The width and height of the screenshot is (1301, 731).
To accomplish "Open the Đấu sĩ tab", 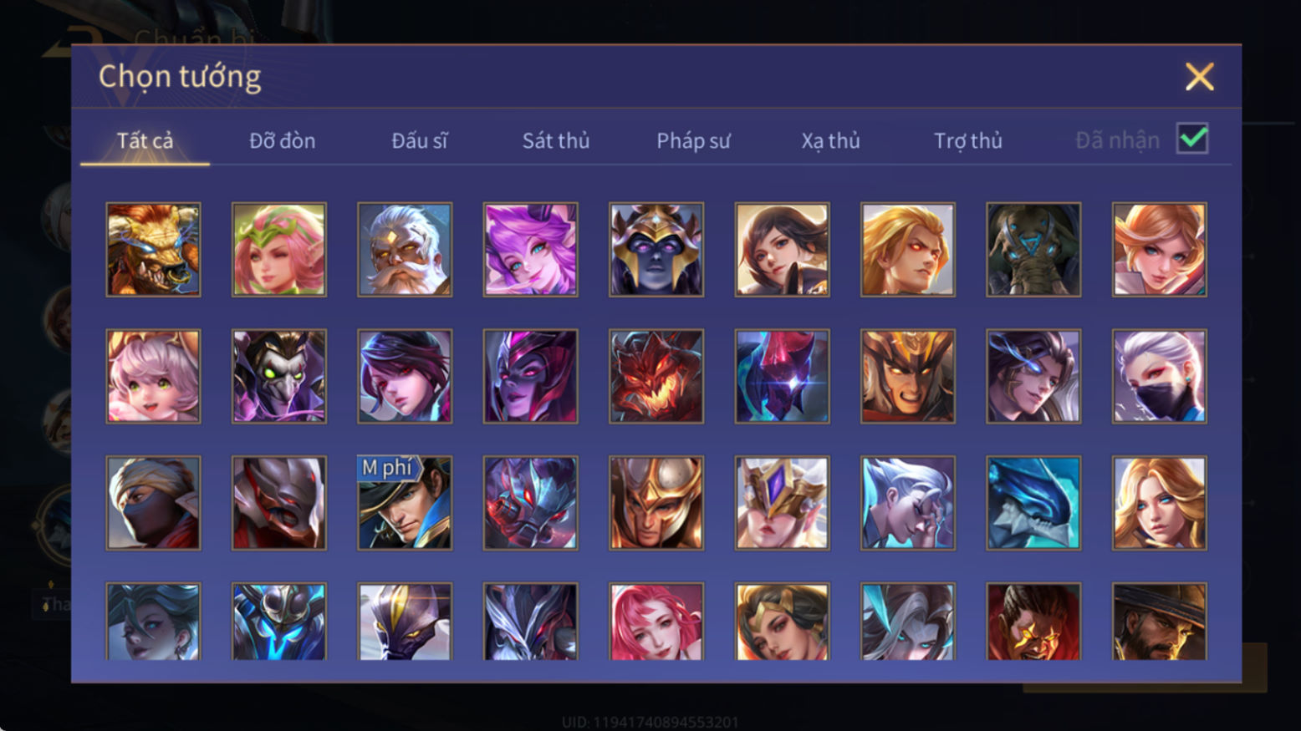I will pyautogui.click(x=420, y=140).
